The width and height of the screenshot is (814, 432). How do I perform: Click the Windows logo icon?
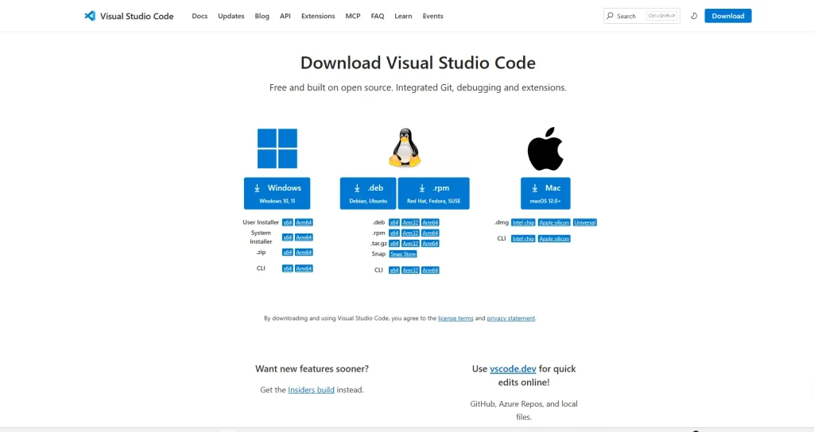click(277, 148)
